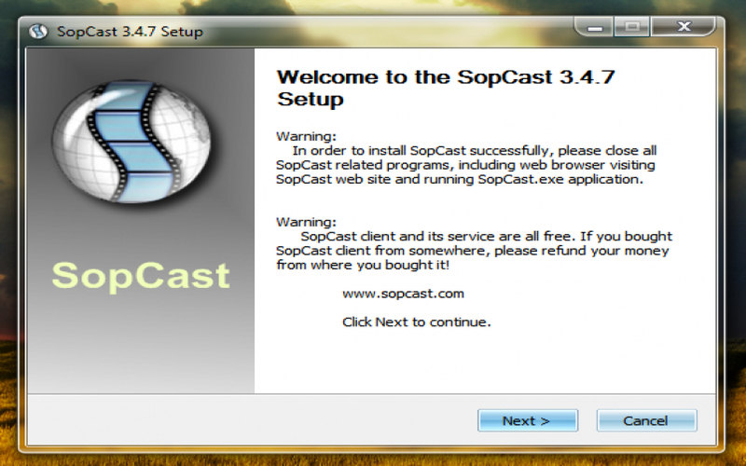
Task: Click the www.sopcast.com address
Action: point(403,294)
